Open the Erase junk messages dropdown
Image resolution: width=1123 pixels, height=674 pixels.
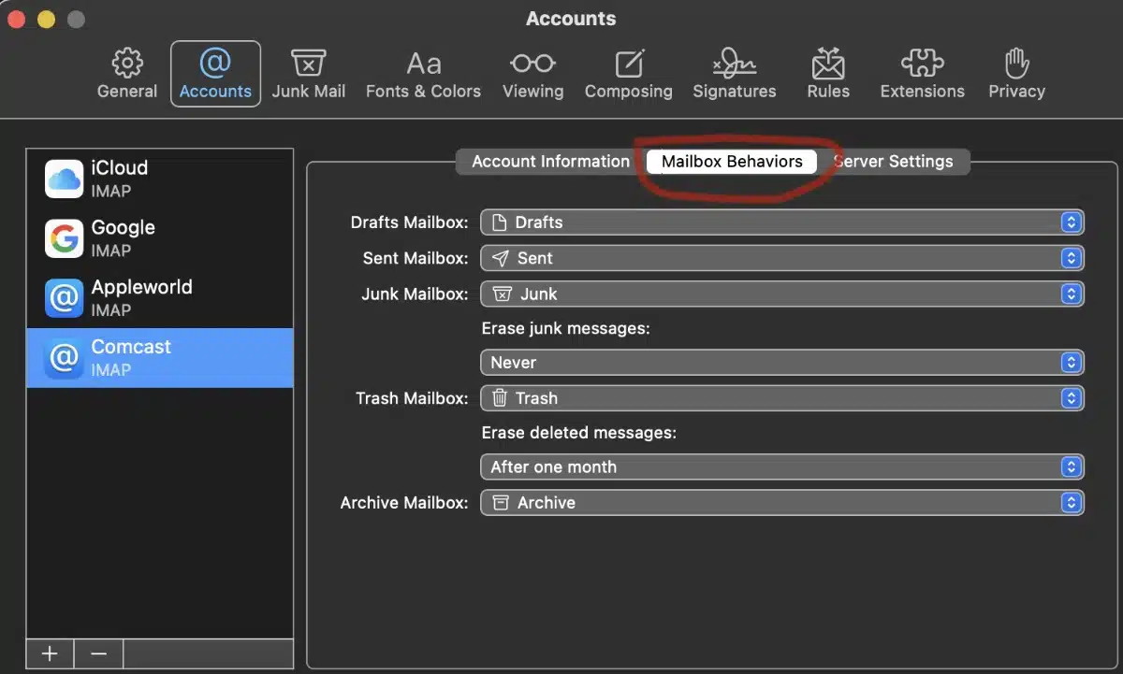(782, 363)
